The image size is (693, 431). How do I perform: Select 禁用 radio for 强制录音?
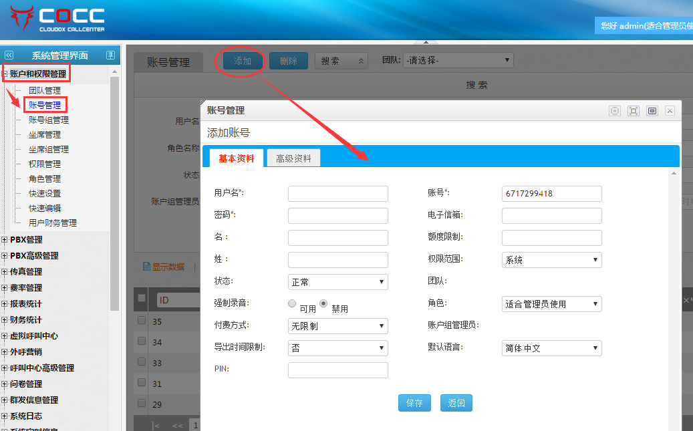(323, 303)
